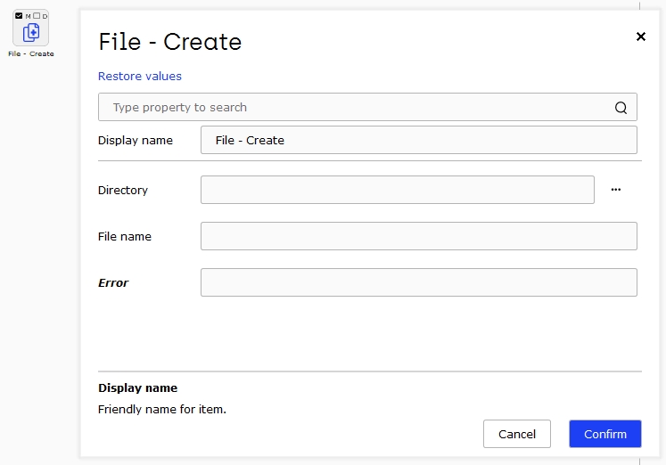Screen dimensions: 666x465
Task: Cancel the dialog
Action: click(x=517, y=434)
